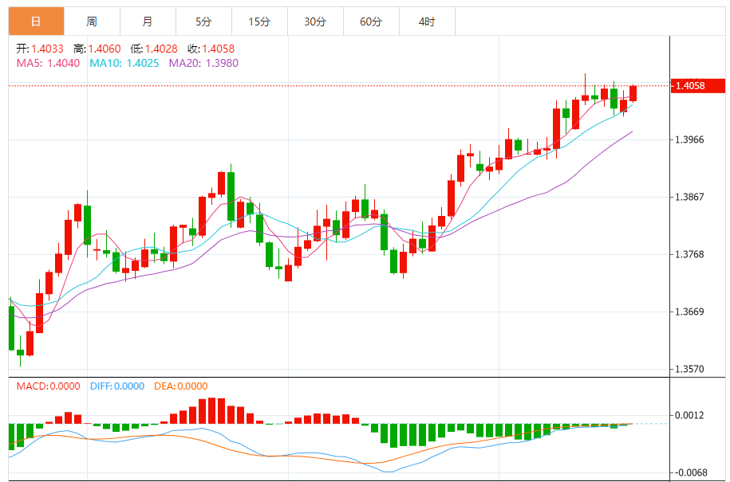Choose the 15分 timeframe tab
The image size is (730, 482).
(x=259, y=22)
